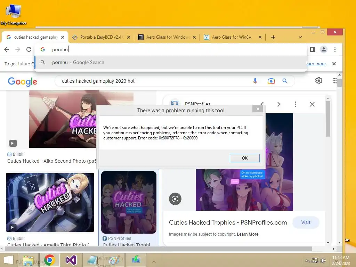
Task: Show hidden system tray icons
Action: coord(307,260)
